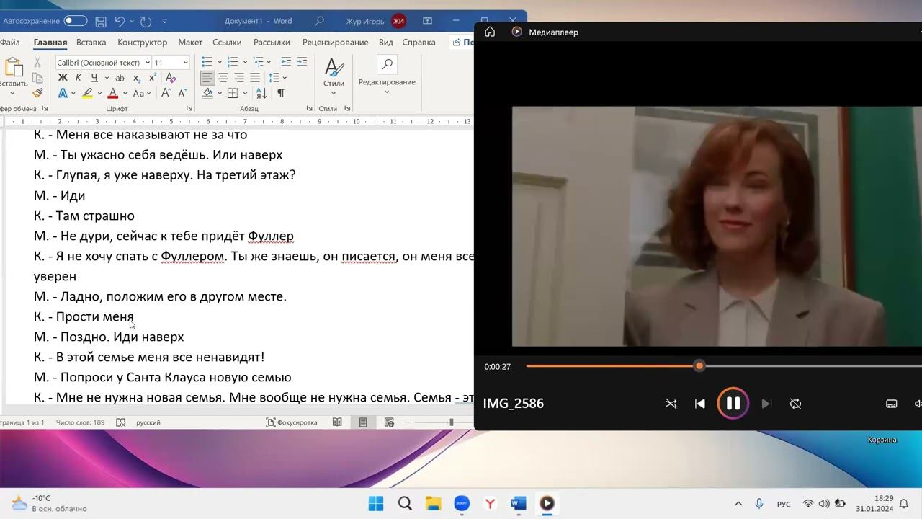Apply bold formatting (Ж)

(63, 78)
